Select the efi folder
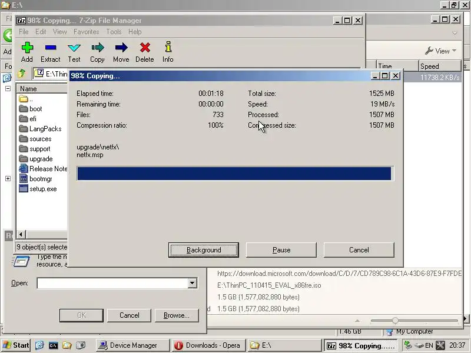Viewport: 471px width, 353px height. (28, 119)
